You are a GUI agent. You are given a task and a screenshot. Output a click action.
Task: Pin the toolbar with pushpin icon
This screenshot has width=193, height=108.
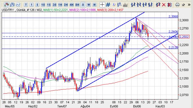(x=183, y=5)
